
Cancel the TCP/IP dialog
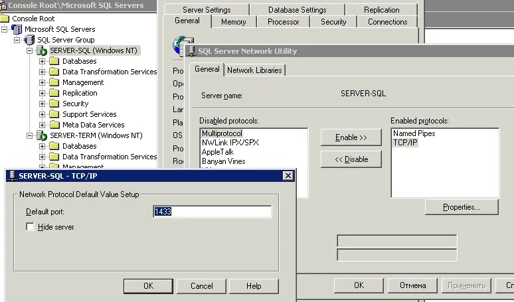(201, 286)
